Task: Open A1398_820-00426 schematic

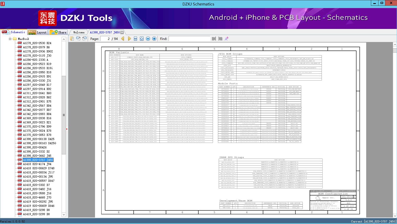Action: coord(35,147)
